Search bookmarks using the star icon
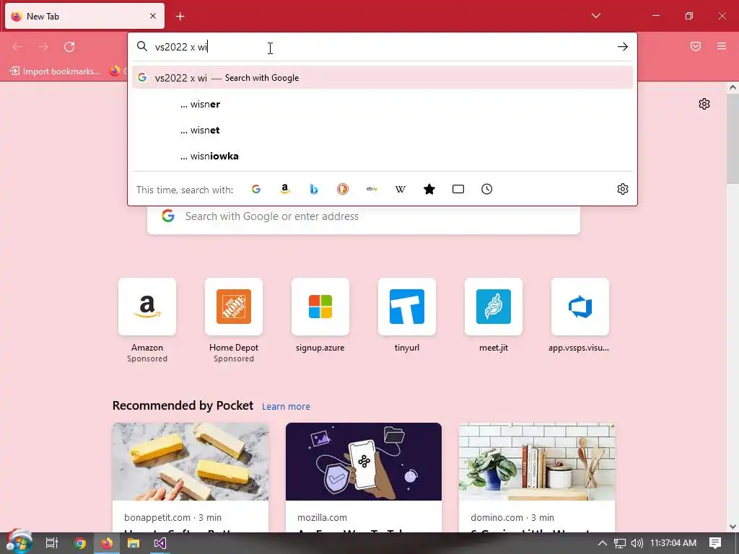Viewport: 739px width, 554px height. click(x=429, y=190)
